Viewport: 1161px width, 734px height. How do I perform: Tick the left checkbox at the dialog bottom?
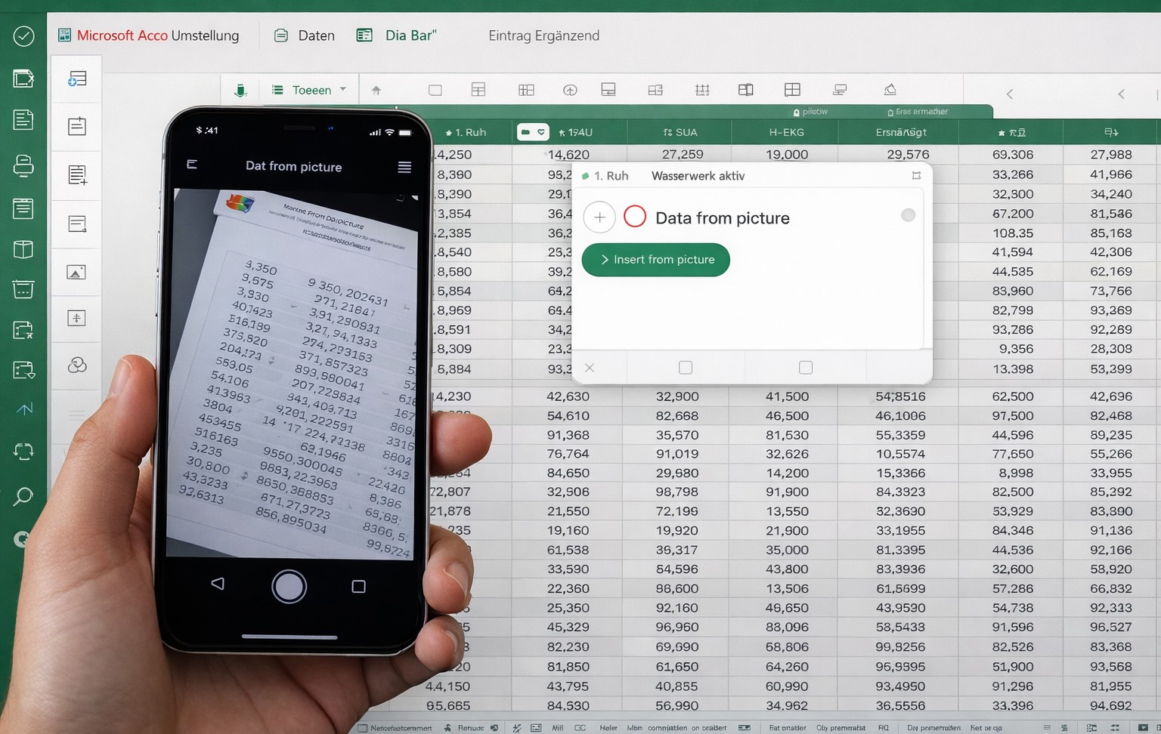[x=686, y=368]
